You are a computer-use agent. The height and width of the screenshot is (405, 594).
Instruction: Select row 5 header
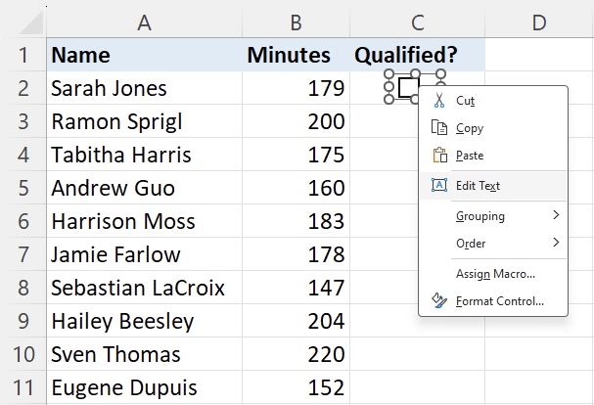point(23,188)
